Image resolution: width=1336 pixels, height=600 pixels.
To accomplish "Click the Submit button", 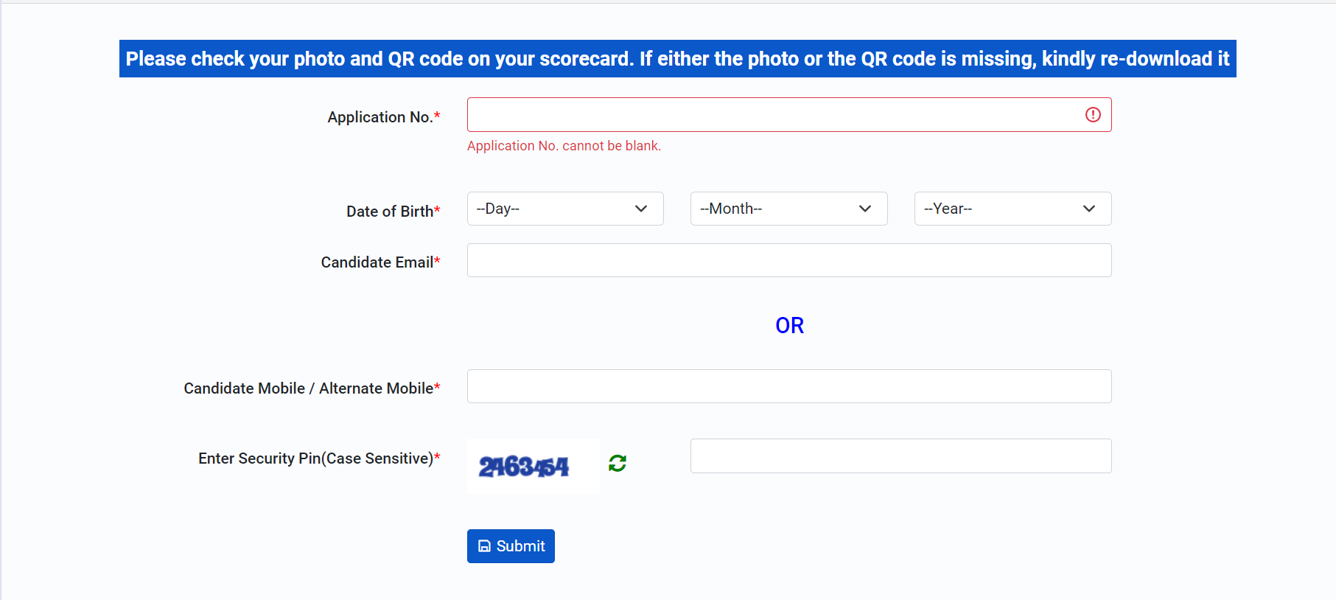I will [x=511, y=546].
